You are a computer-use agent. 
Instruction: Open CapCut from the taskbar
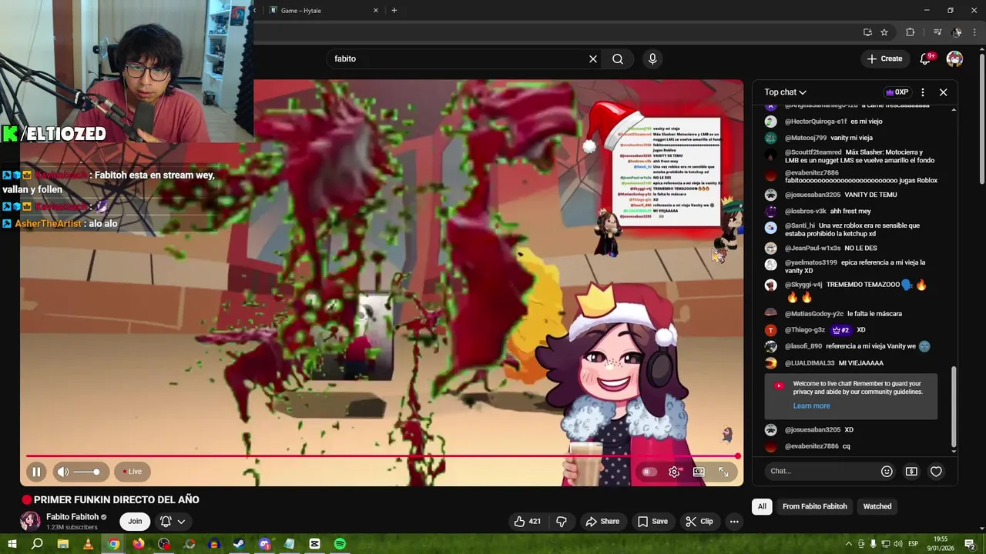(x=314, y=544)
